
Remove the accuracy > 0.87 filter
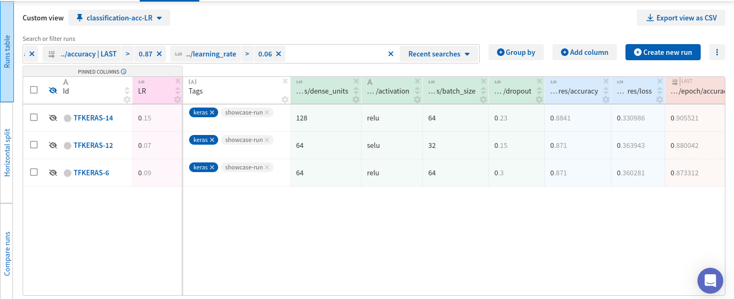click(x=159, y=54)
